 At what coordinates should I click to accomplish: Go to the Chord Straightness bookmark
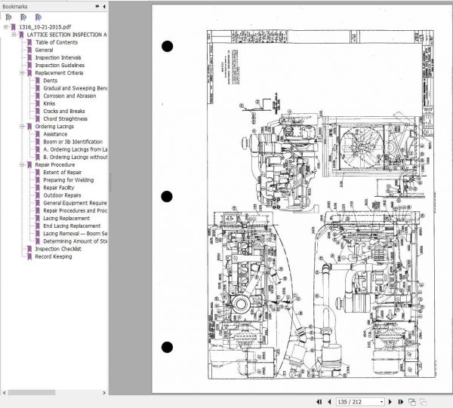coord(65,119)
